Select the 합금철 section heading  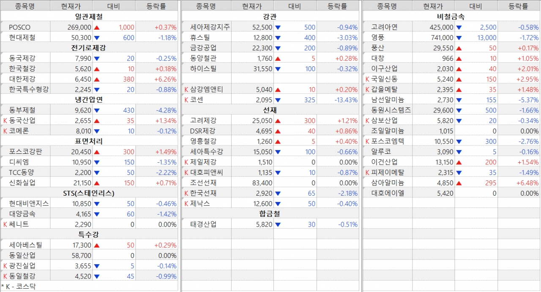270,214
